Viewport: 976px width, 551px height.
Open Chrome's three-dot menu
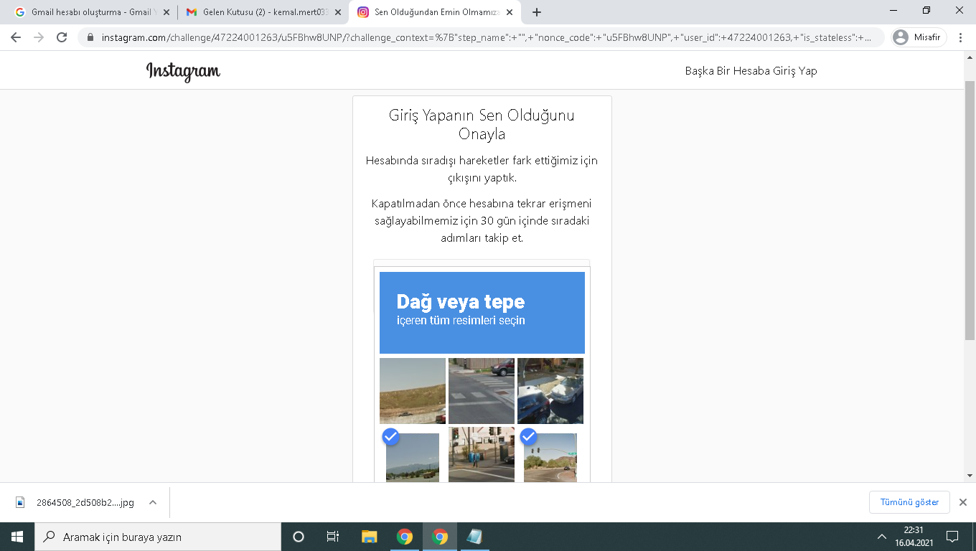pos(960,37)
